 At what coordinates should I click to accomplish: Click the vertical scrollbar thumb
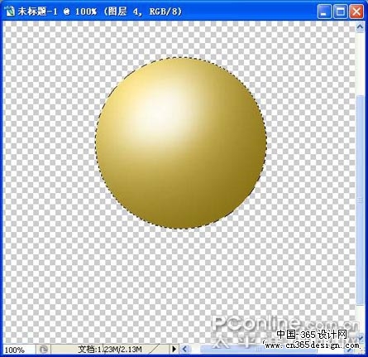pyautogui.click(x=360, y=199)
